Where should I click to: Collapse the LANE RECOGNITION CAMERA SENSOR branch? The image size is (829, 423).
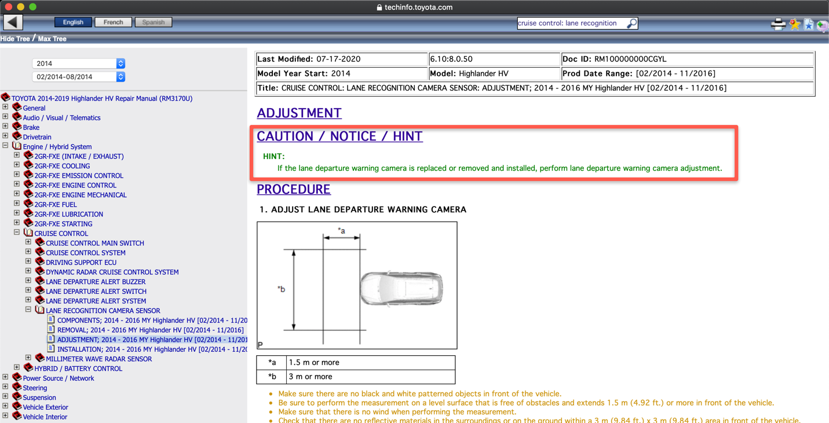coord(28,310)
